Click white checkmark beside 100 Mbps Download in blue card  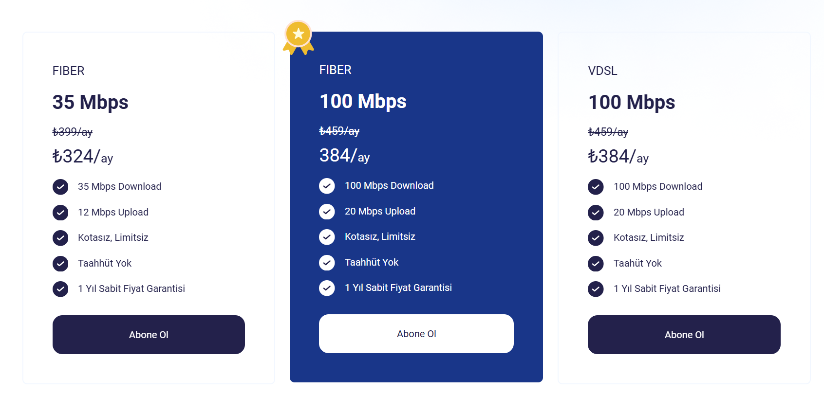327,186
